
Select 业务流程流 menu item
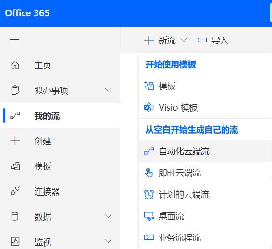click(x=205, y=237)
